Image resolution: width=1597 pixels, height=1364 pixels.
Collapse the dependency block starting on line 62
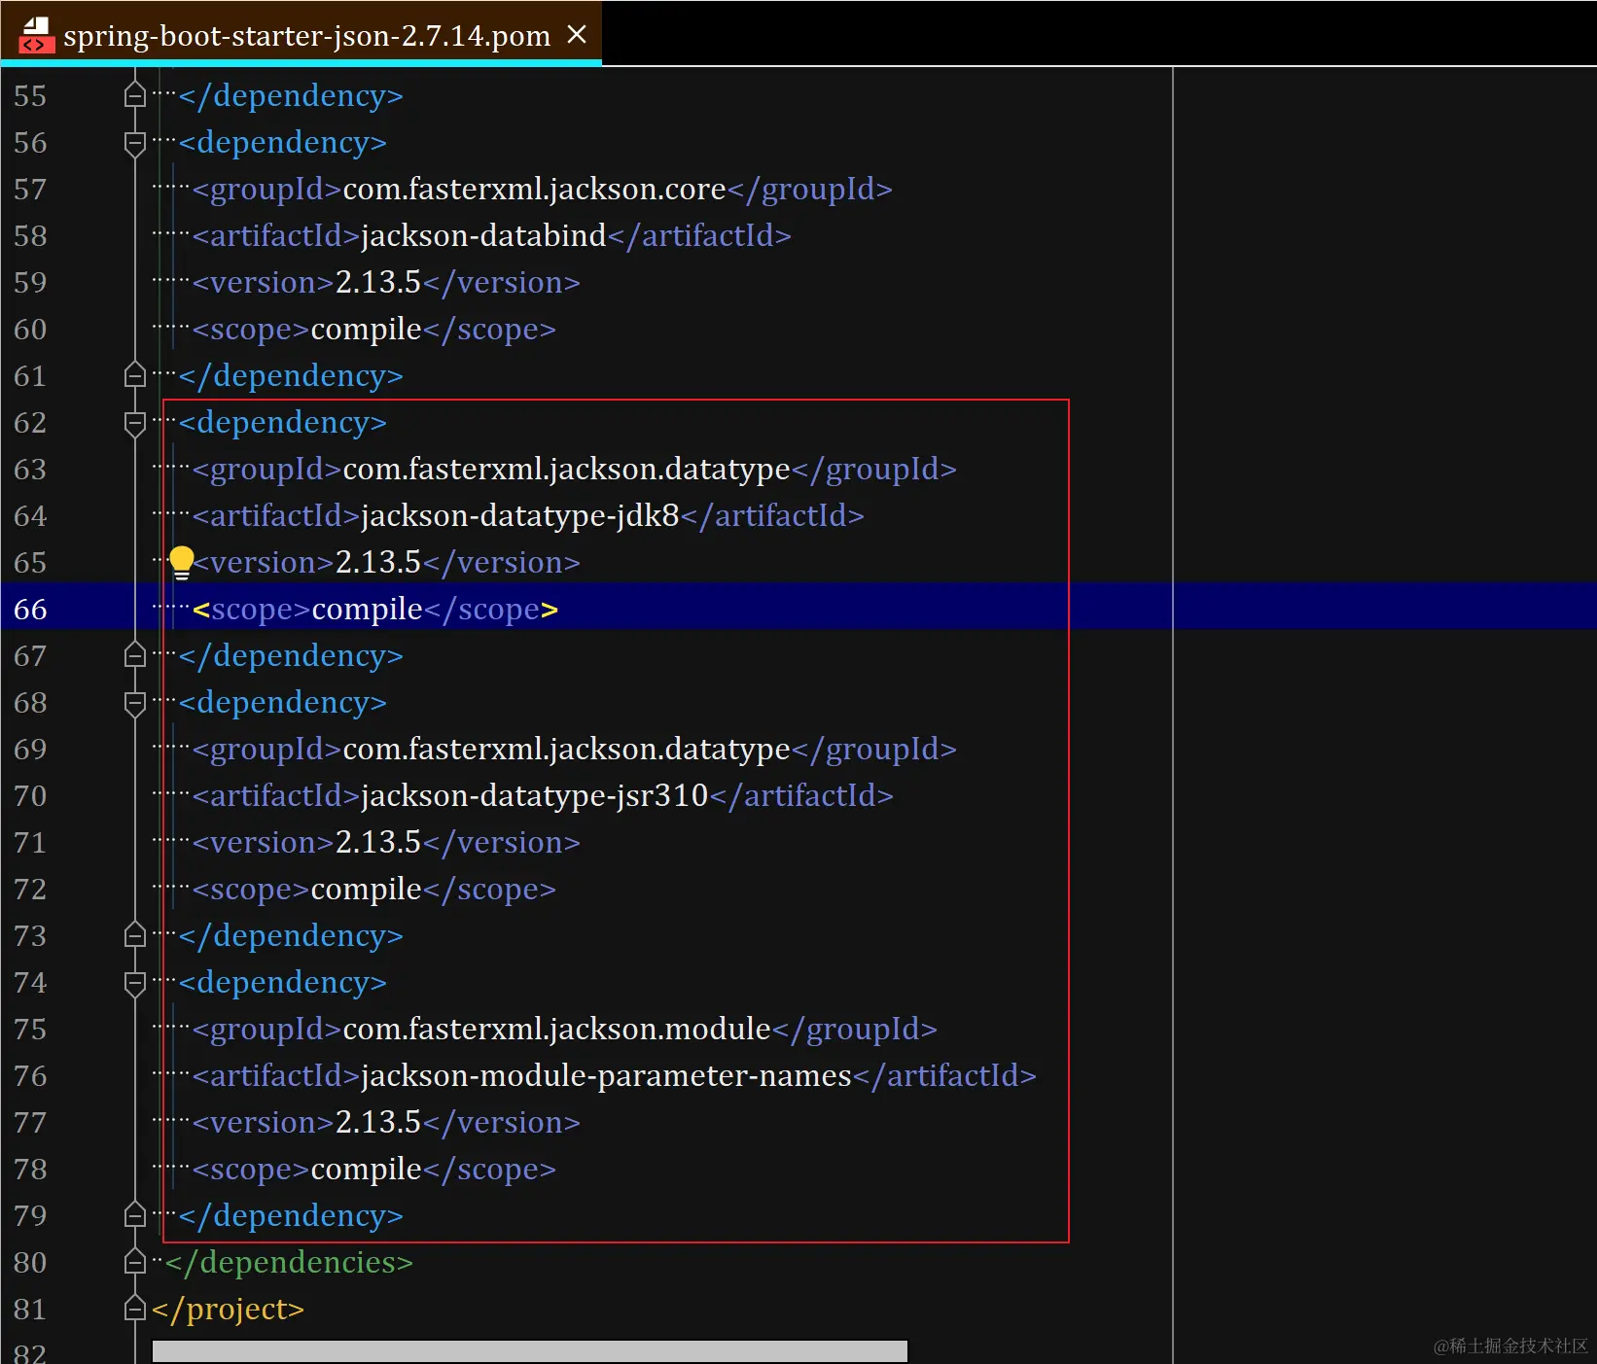click(x=135, y=423)
